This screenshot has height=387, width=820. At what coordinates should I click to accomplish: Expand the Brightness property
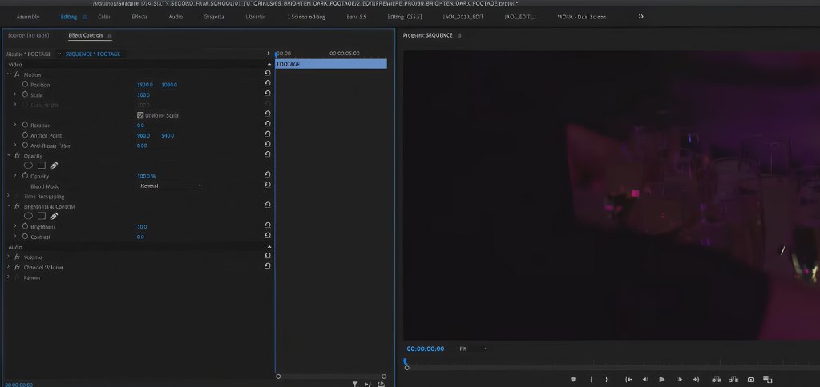[15, 226]
